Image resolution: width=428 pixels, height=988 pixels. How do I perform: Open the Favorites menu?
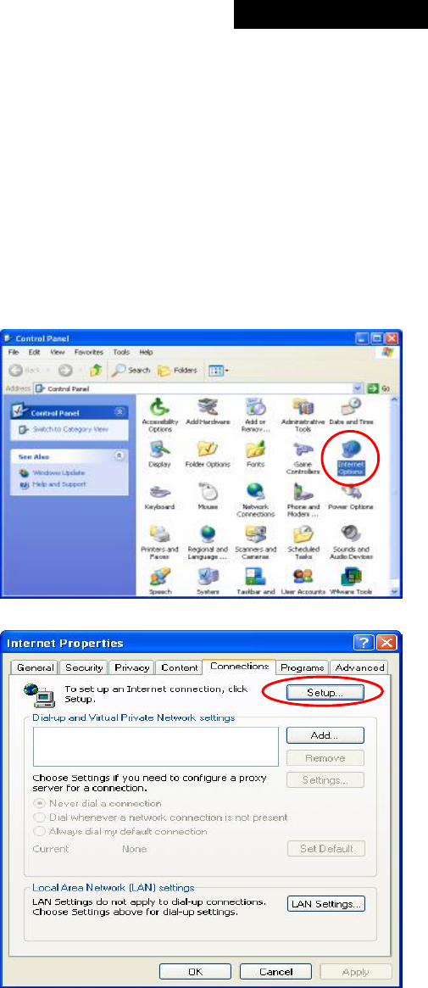click(x=88, y=352)
